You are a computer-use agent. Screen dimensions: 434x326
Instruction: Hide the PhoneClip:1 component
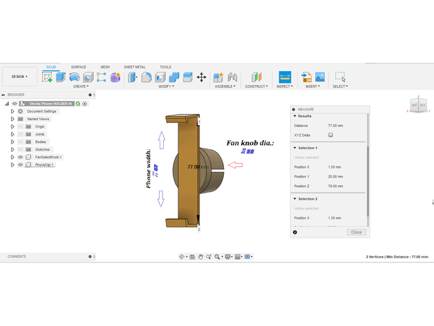tap(21, 165)
